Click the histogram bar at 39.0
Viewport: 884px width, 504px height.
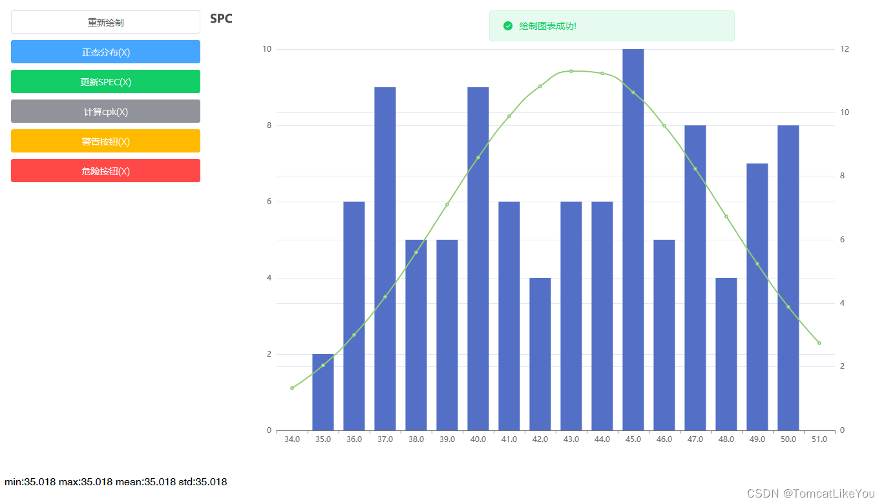tap(447, 335)
